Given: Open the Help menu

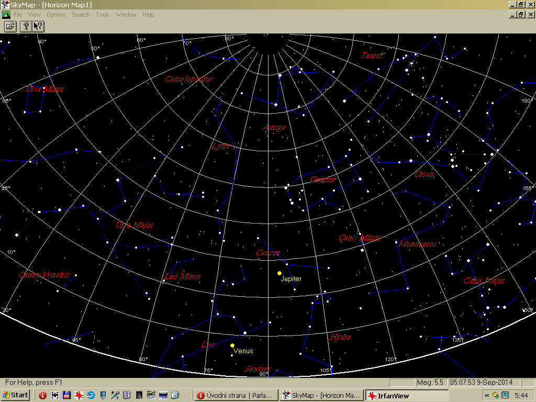Looking at the screenshot, I should pyautogui.click(x=148, y=15).
